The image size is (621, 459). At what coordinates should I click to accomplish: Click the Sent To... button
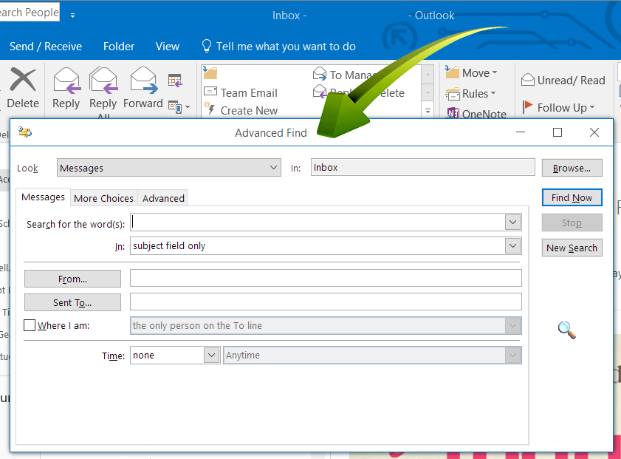click(72, 302)
